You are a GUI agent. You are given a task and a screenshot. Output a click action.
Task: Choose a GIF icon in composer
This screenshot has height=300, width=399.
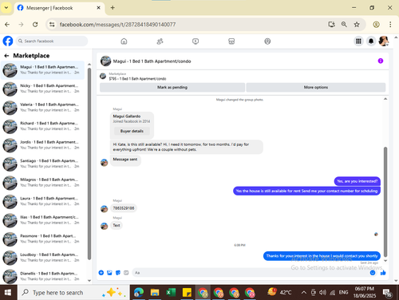[126, 273]
